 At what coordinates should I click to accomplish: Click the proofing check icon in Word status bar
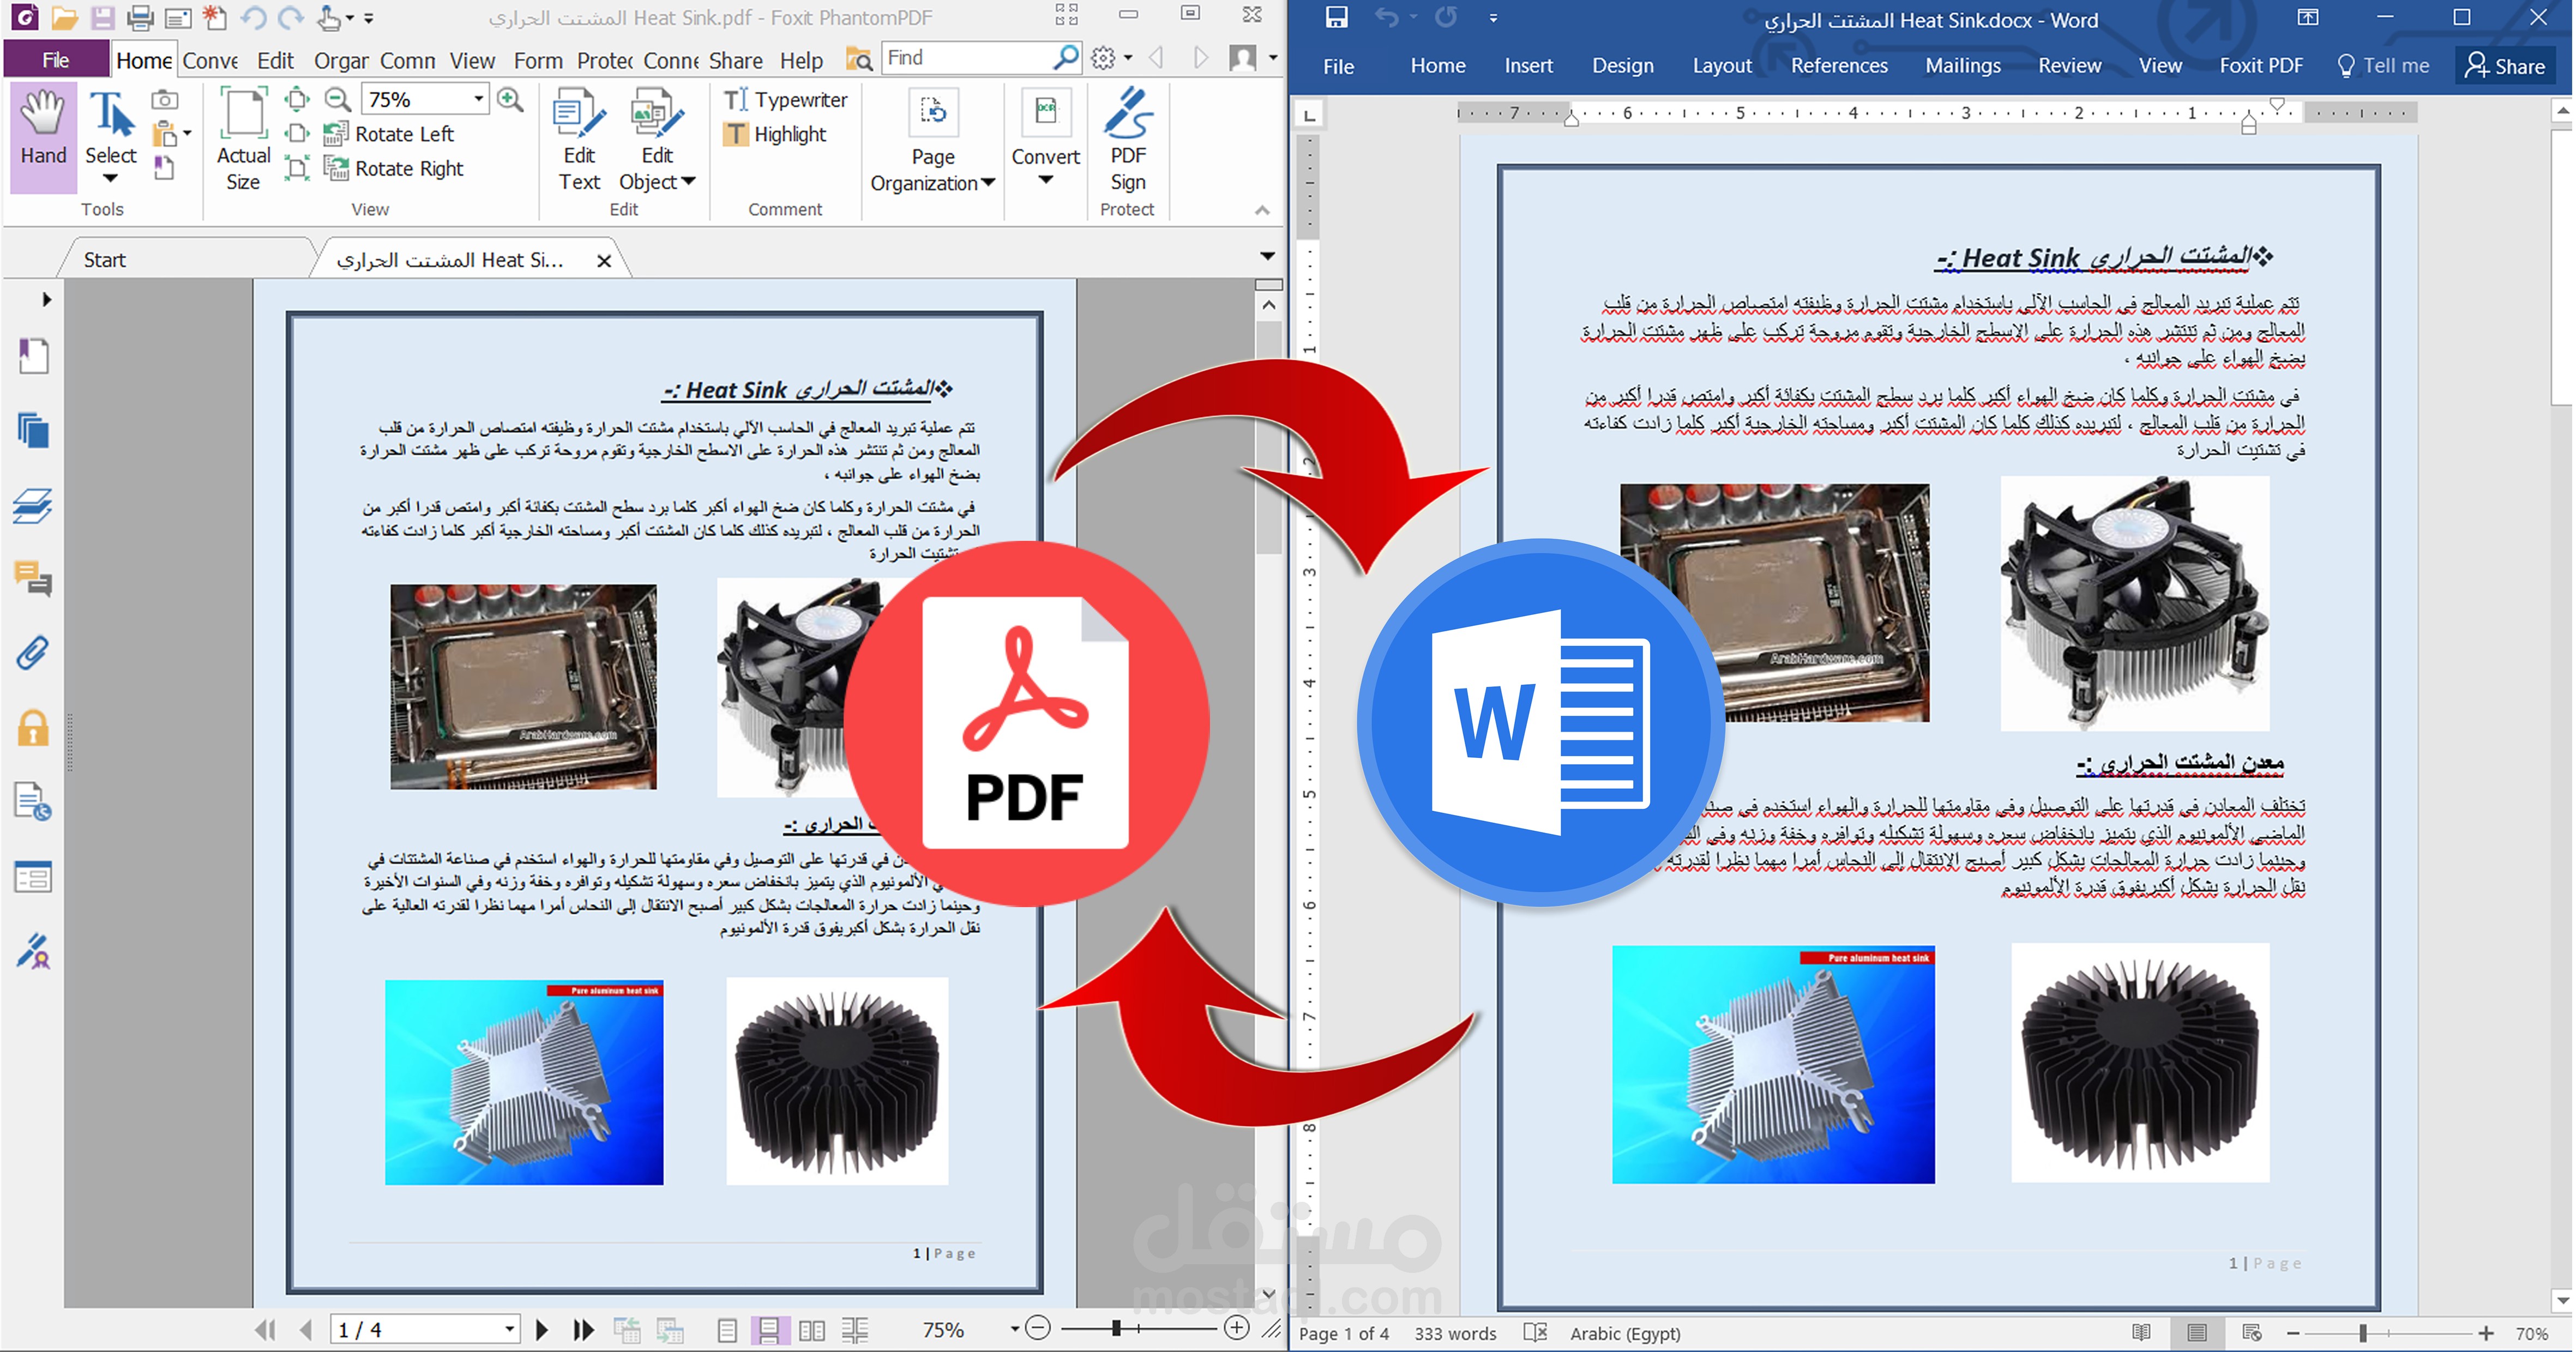click(x=1535, y=1332)
